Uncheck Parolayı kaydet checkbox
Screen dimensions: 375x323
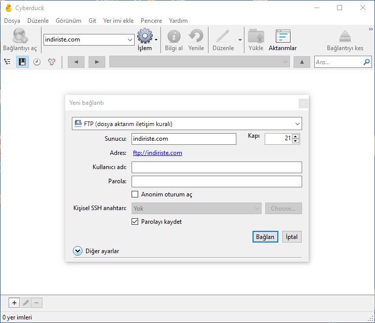[x=135, y=222]
